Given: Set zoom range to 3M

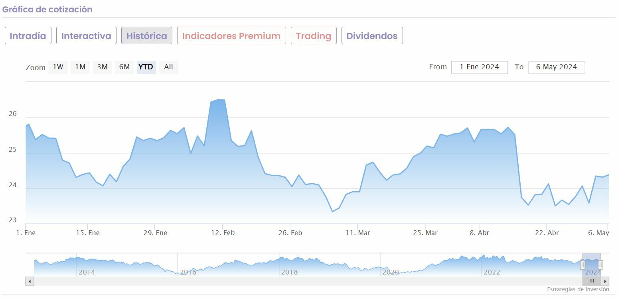Looking at the screenshot, I should [103, 67].
